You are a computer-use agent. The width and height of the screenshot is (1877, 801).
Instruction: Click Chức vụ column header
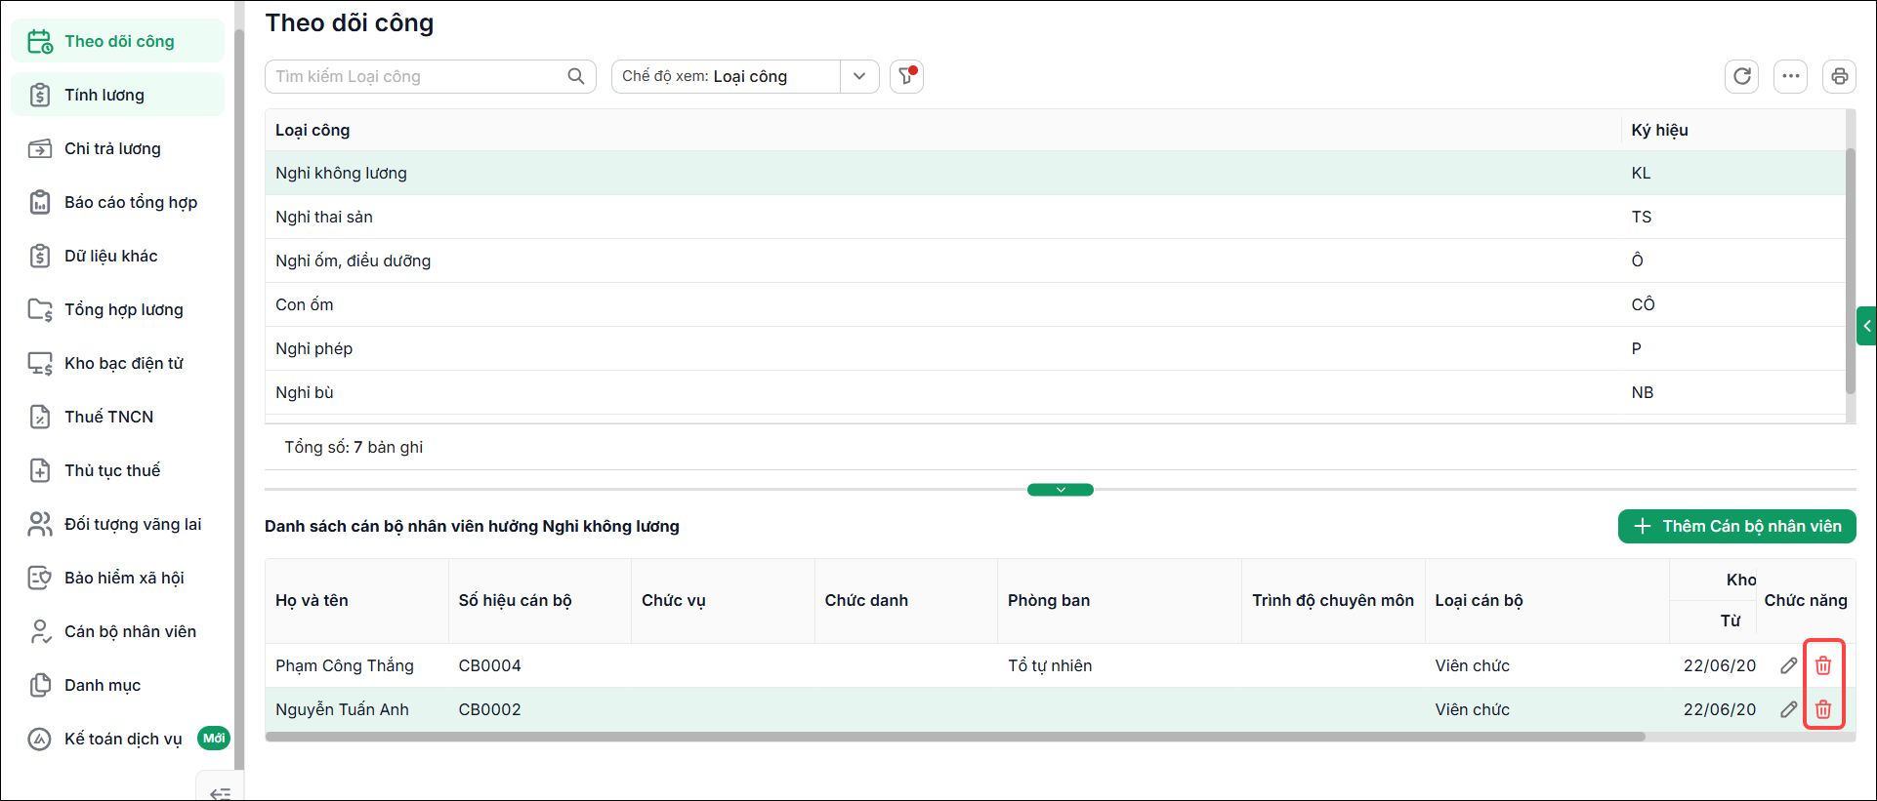click(723, 600)
